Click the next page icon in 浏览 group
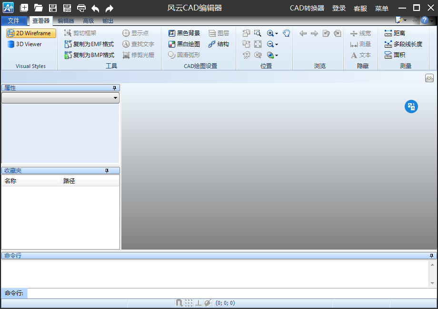This screenshot has height=309, width=438. (x=338, y=33)
